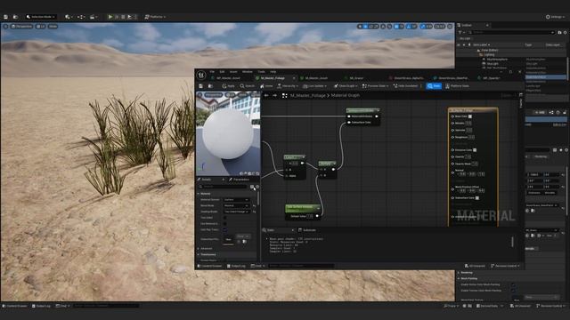
Task: Click the Base Color pin on material output node
Action: [x=452, y=116]
